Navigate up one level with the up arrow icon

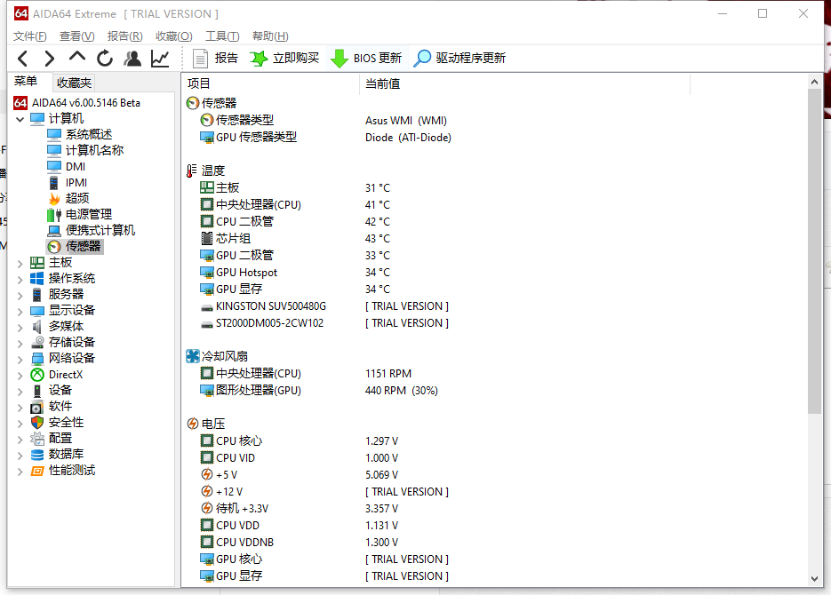click(76, 56)
